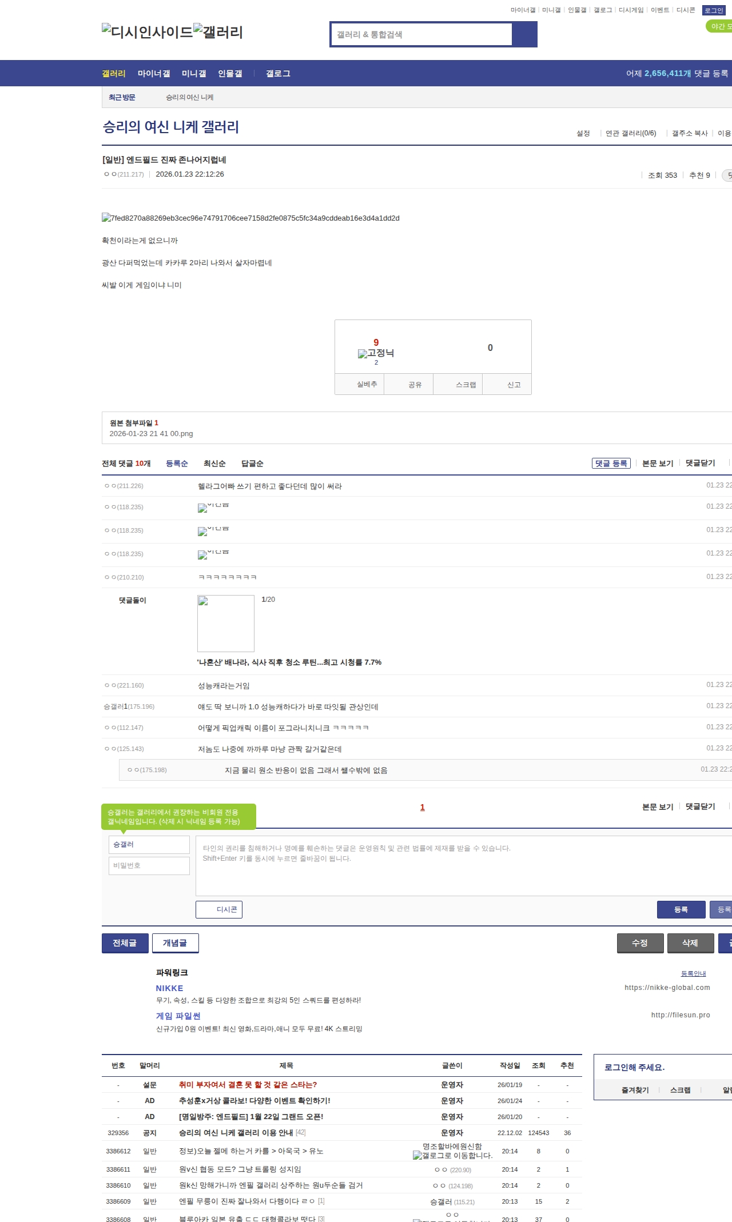Click the first 디시콘 image from 118.235
Viewport: 732px width, 1222px height.
point(213,507)
